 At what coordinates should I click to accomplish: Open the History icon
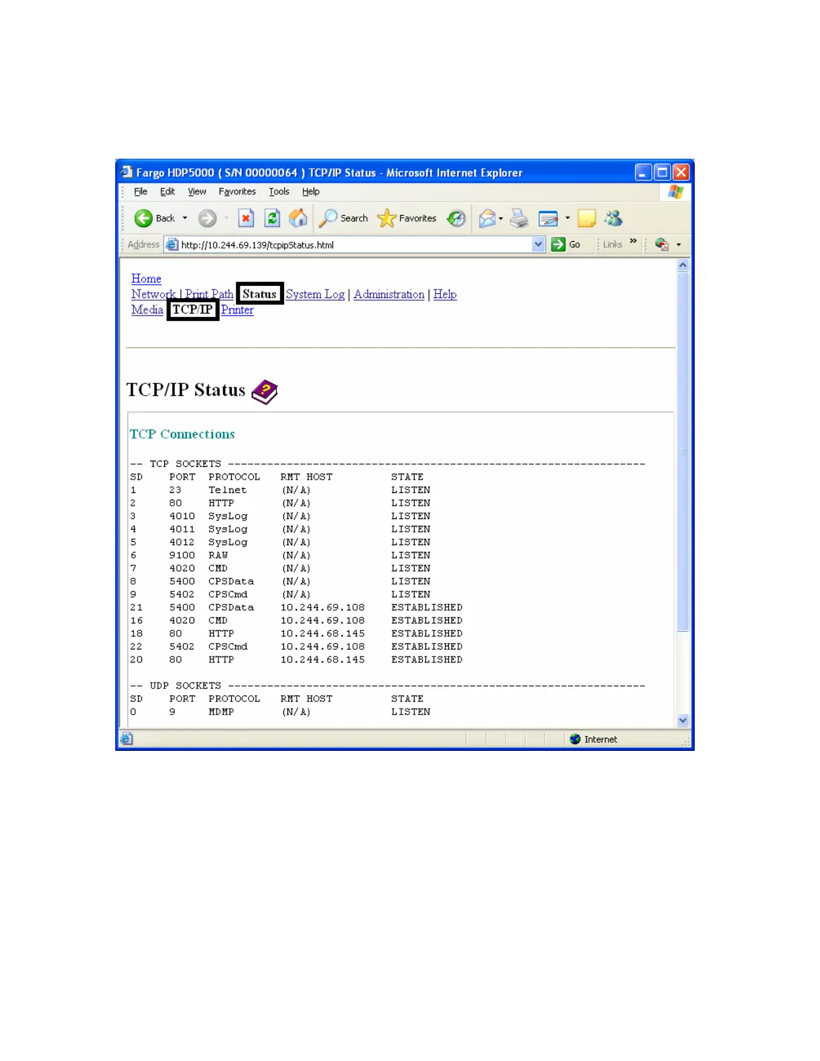point(456,218)
